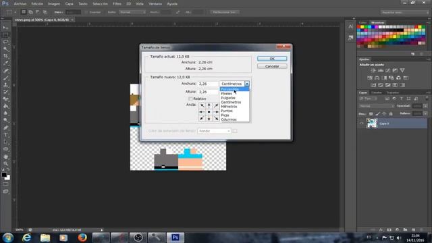The height and width of the screenshot is (243, 432).
Task: Click the Photoshop icon in the taskbar
Action: coord(175,238)
